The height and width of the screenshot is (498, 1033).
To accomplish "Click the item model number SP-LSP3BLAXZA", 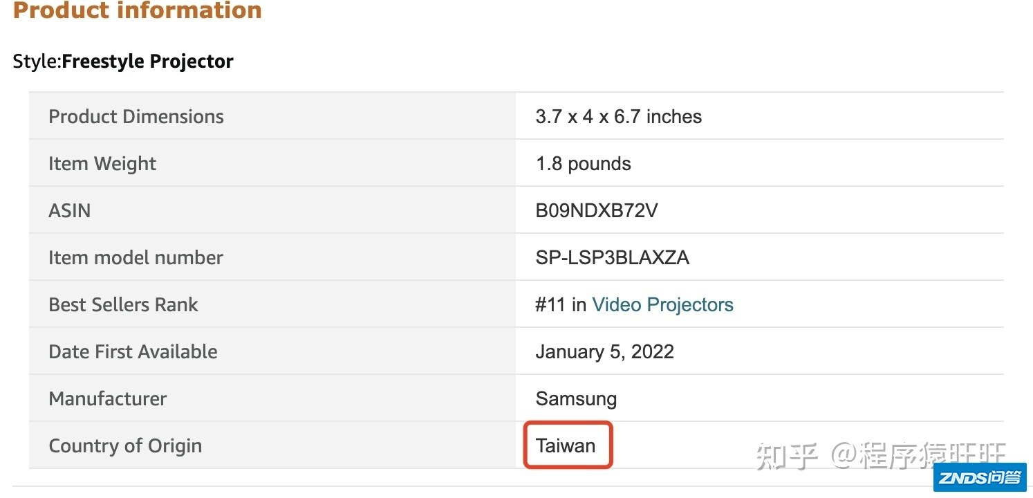I will tap(613, 258).
